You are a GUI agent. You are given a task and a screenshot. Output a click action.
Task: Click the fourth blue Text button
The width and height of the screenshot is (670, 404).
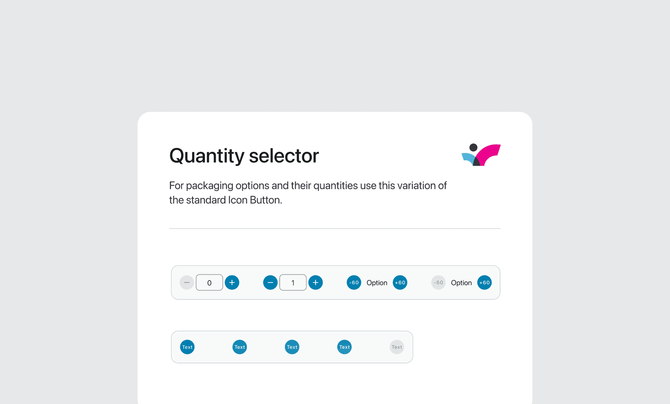[x=345, y=347]
